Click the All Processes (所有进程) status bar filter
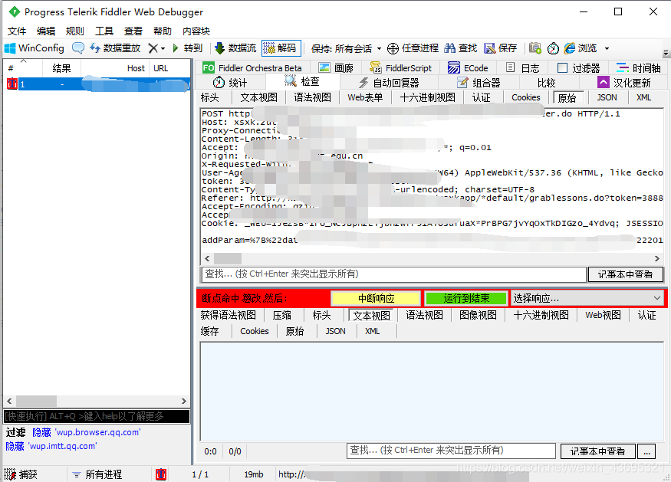The image size is (671, 482). [97, 474]
